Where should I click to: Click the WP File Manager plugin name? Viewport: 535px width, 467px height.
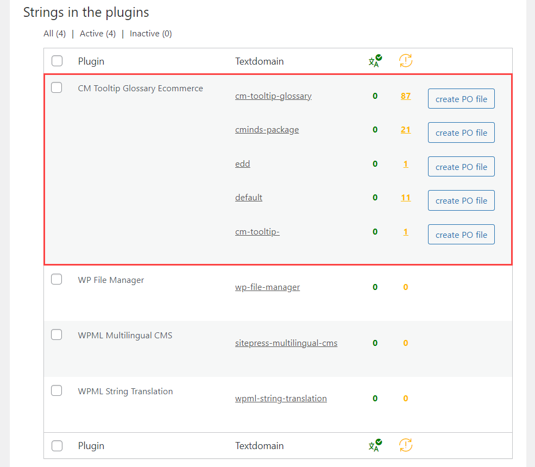click(111, 280)
